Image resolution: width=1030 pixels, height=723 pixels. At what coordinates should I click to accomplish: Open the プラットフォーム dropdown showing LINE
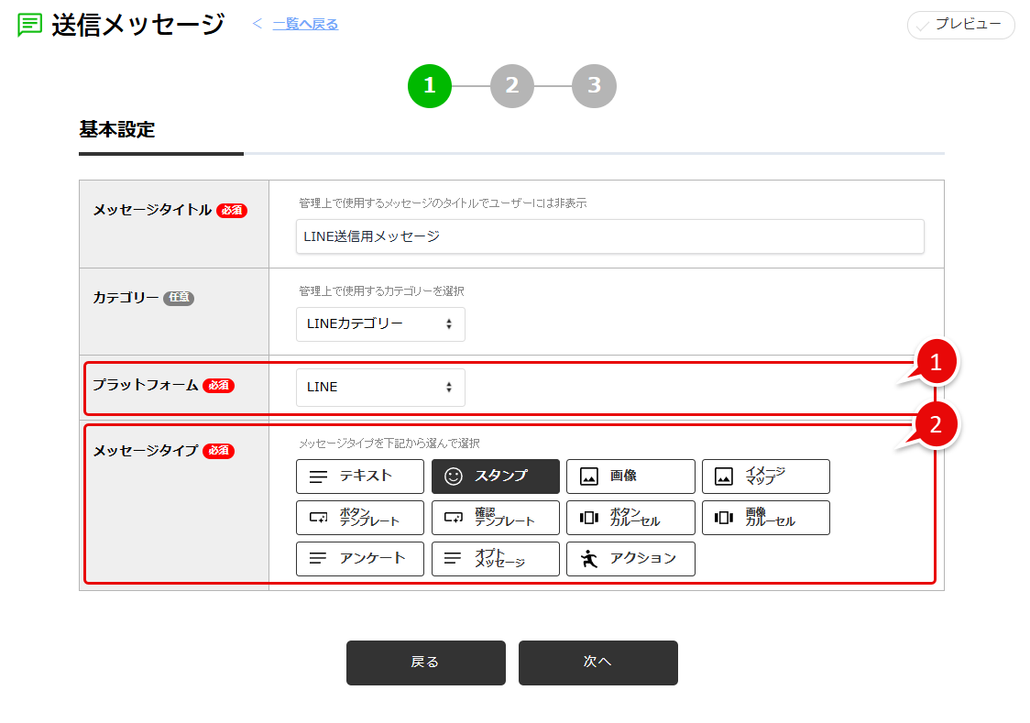point(379,387)
